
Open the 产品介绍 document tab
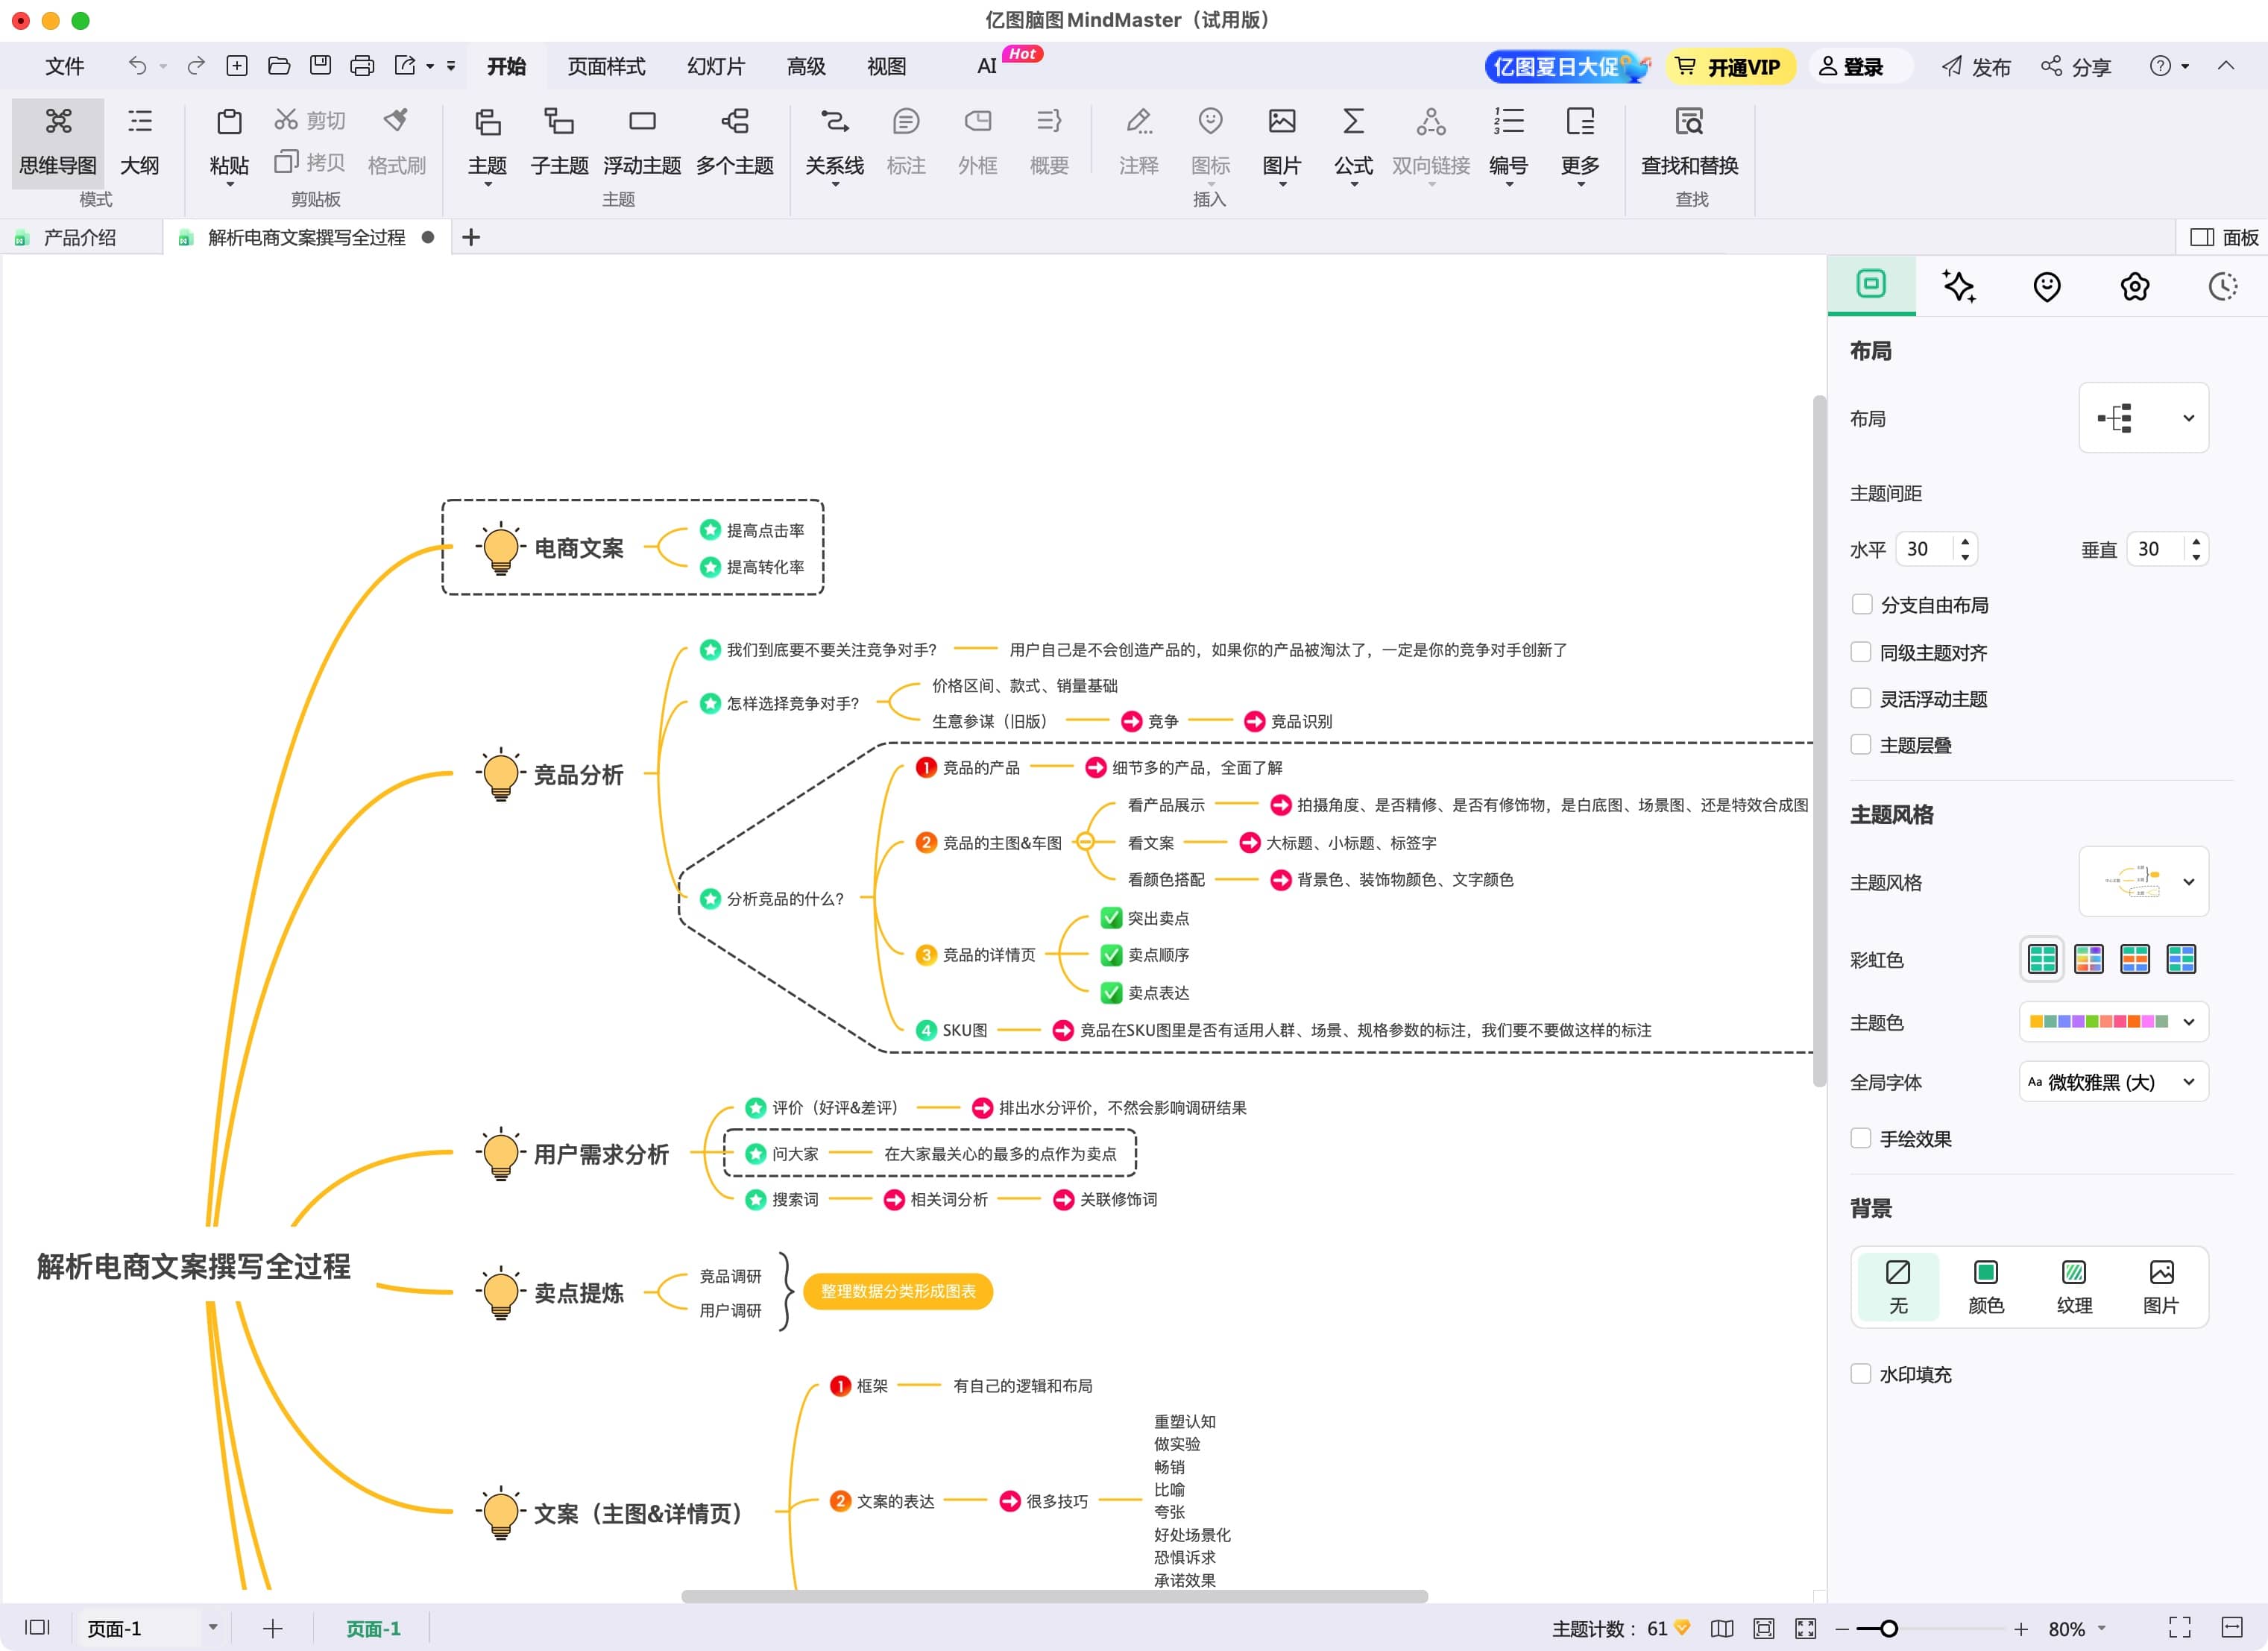pyautogui.click(x=80, y=238)
